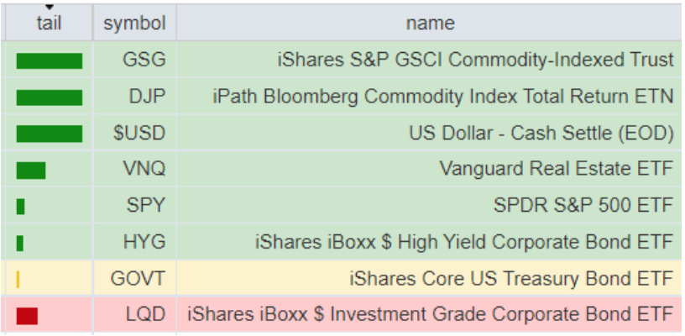The image size is (685, 336).
Task: Click the $USD symbol cell
Action: pyautogui.click(x=139, y=133)
